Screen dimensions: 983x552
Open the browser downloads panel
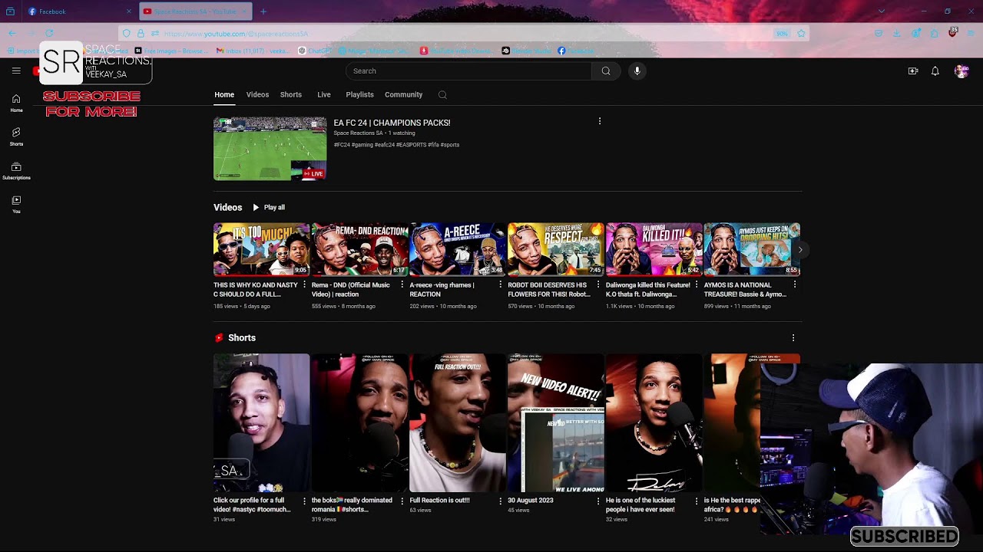897,34
